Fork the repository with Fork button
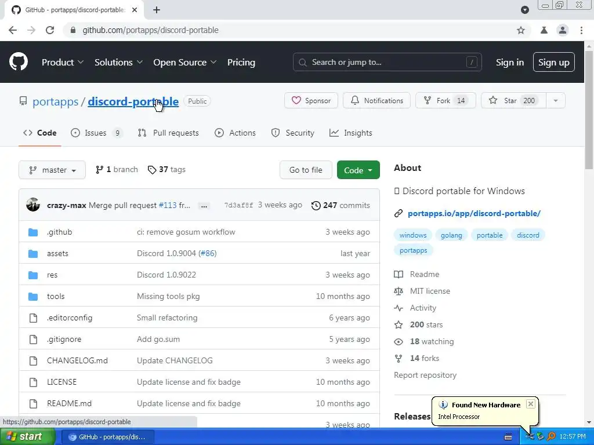594x445 pixels. [x=445, y=101]
